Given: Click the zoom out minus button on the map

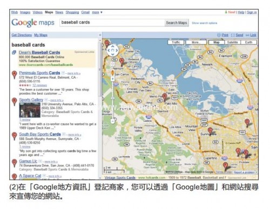Looking at the screenshot, I should pyautogui.click(x=113, y=121).
